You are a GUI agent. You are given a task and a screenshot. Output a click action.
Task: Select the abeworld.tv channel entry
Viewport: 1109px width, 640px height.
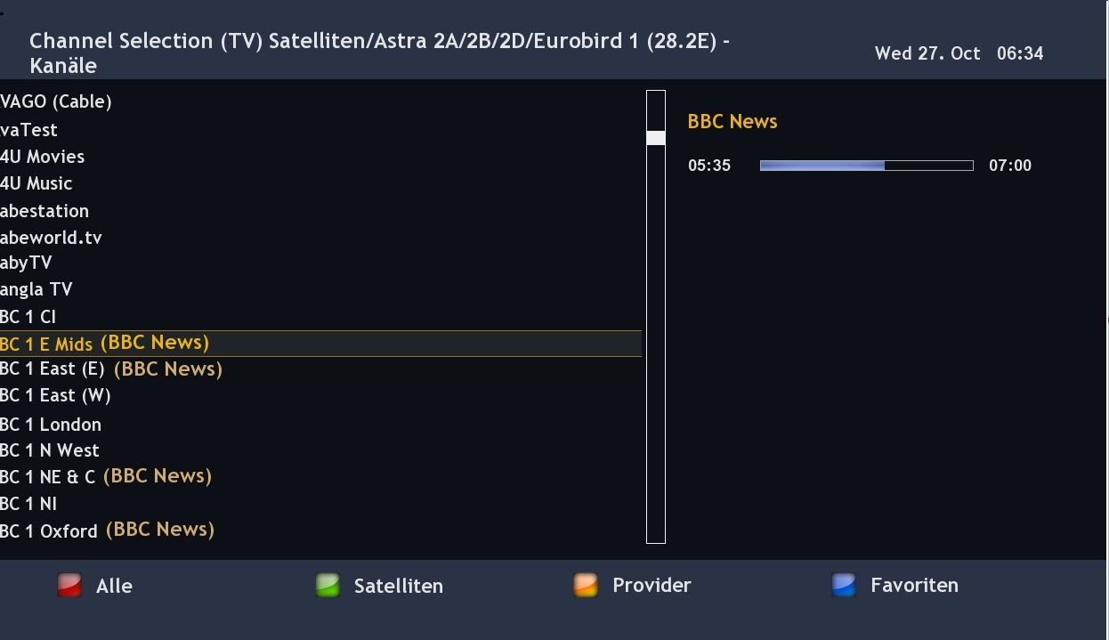click(x=51, y=238)
